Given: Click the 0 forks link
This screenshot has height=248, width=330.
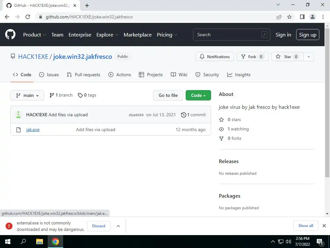Looking at the screenshot, I should (230, 138).
